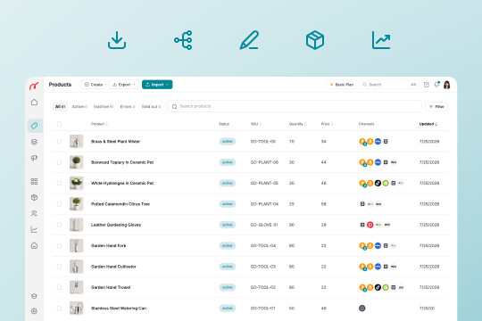Switch to the Active tab
The image size is (482, 321).
click(x=79, y=107)
